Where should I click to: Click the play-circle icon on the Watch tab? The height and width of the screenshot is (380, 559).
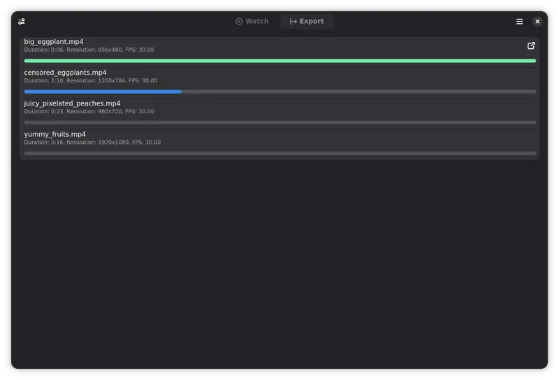239,22
